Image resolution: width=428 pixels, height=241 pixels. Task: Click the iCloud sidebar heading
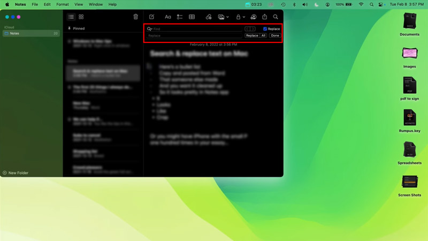[9, 27]
